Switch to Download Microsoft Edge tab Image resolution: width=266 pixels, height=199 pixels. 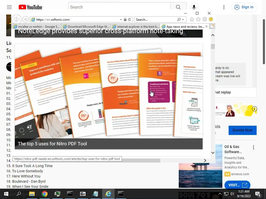[86, 27]
